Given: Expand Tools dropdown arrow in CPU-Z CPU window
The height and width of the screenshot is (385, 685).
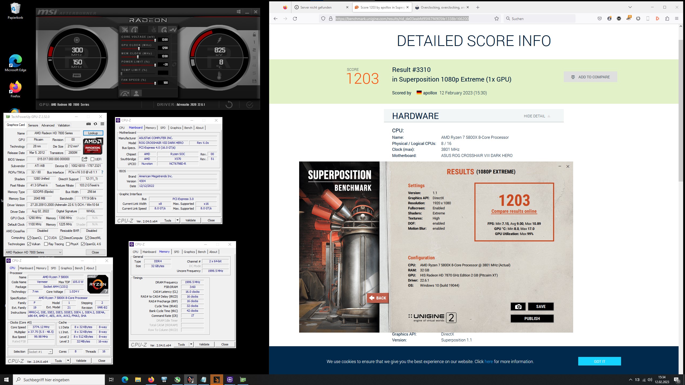Looking at the screenshot, I should (68, 361).
